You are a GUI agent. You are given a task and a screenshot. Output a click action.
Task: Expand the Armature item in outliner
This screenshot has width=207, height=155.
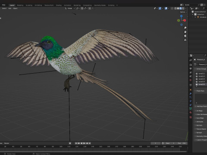pyautogui.click(x=195, y=17)
